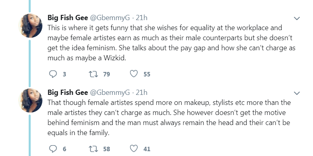Screen dimensions: 313x156
Task: Retweet the second tweet with 58 retweets
Action: tap(93, 149)
